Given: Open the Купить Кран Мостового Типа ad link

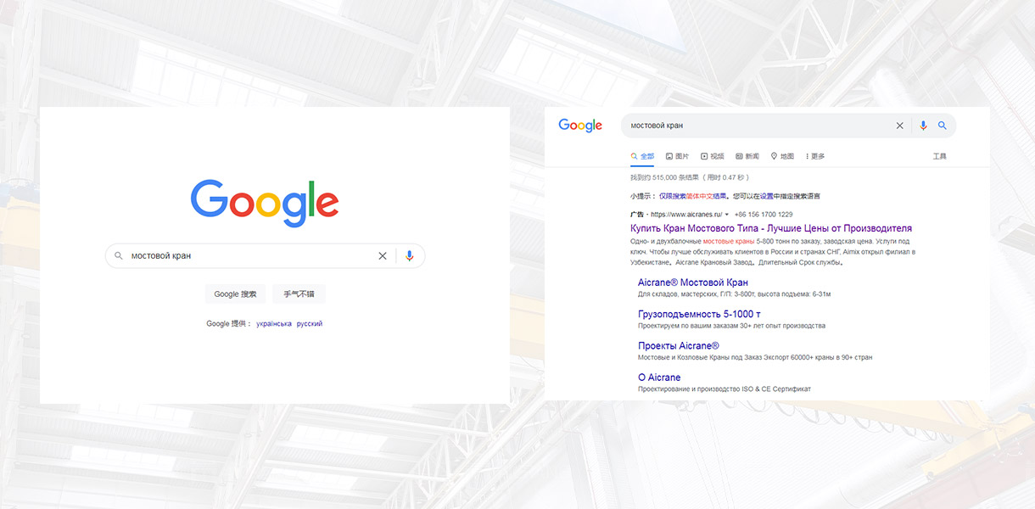Looking at the screenshot, I should click(x=771, y=228).
